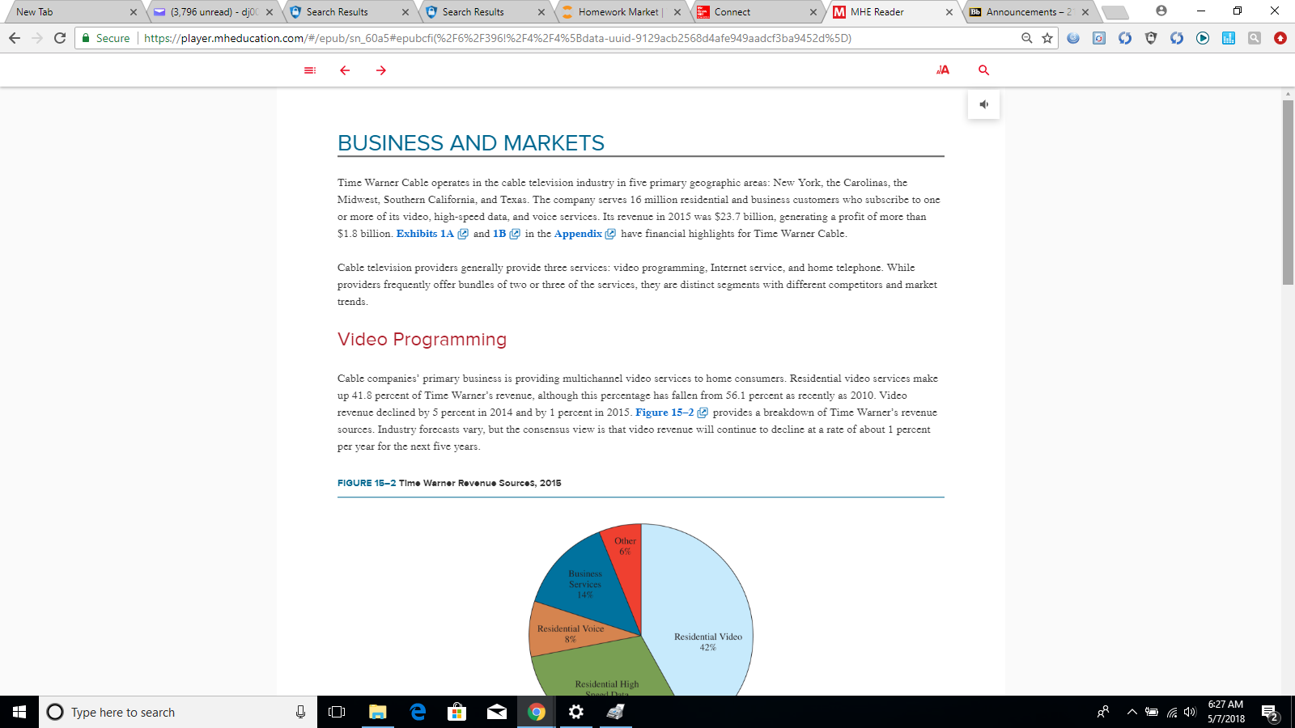Screen dimensions: 1295x728
Task: Show hidden system tray icons
Action: click(1132, 712)
